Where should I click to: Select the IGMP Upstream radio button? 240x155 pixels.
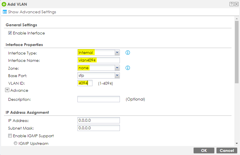pos(16,143)
